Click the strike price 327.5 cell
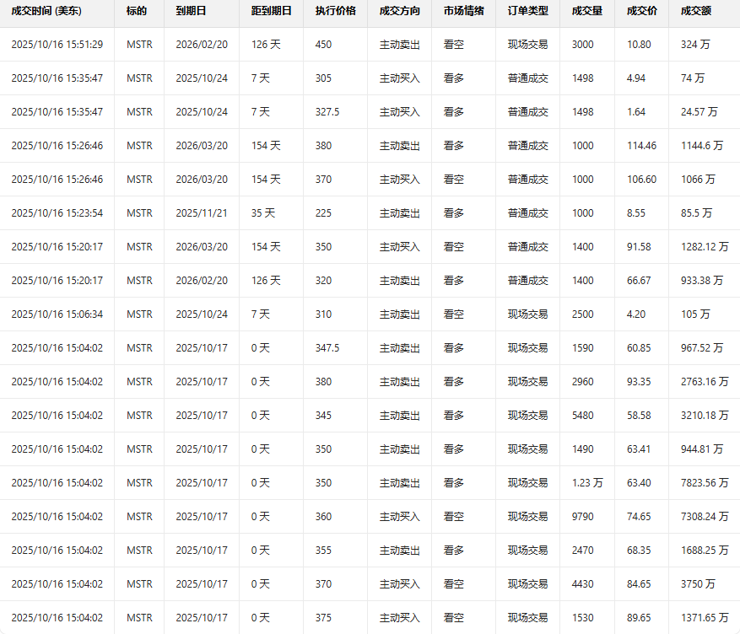Viewport: 740px width, 634px height. click(327, 112)
